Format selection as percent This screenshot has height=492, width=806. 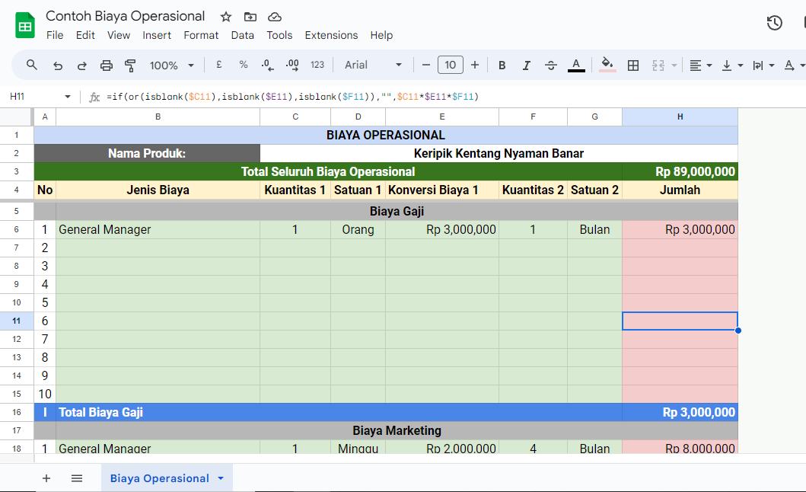tap(244, 65)
